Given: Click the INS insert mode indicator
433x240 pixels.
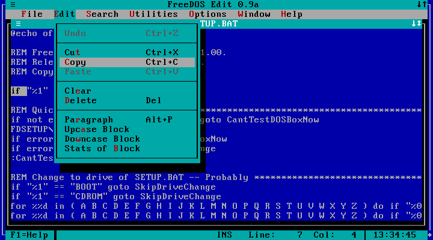Looking at the screenshot, I should point(224,235).
